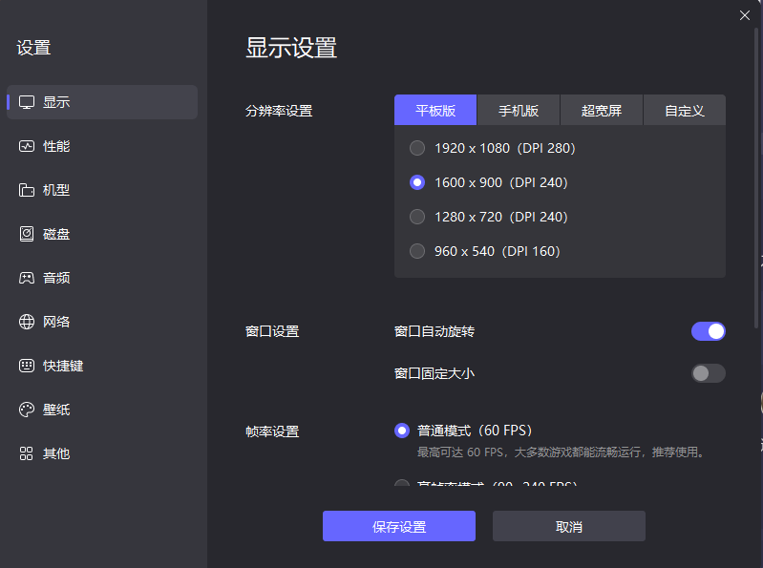Viewport: 763px width, 568px height.
Task: Select the 平板版 resolution tab
Action: pos(435,111)
